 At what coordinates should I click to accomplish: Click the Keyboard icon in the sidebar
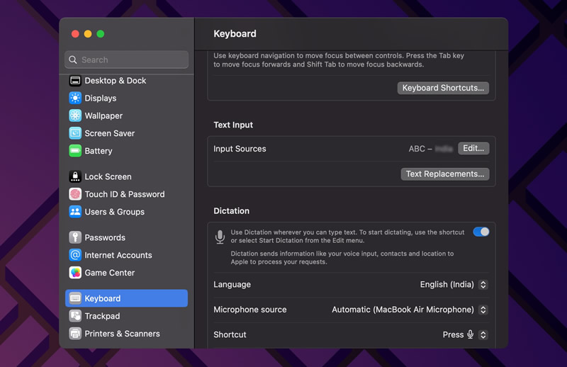click(75, 298)
